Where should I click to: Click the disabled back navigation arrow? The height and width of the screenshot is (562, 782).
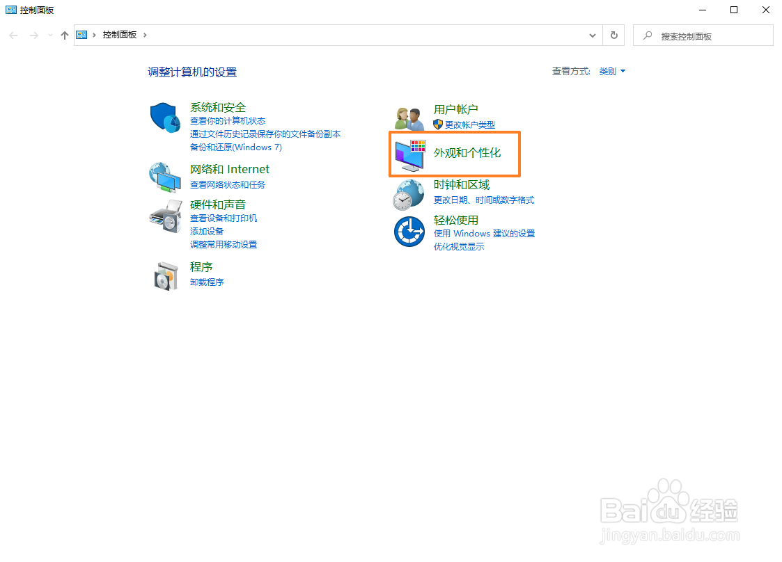tap(13, 35)
